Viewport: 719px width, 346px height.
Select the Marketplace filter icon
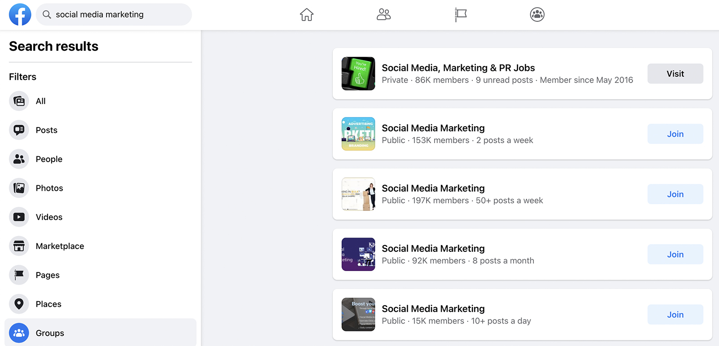pos(19,246)
